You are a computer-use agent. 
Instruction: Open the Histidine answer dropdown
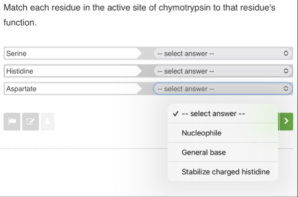pyautogui.click(x=221, y=71)
